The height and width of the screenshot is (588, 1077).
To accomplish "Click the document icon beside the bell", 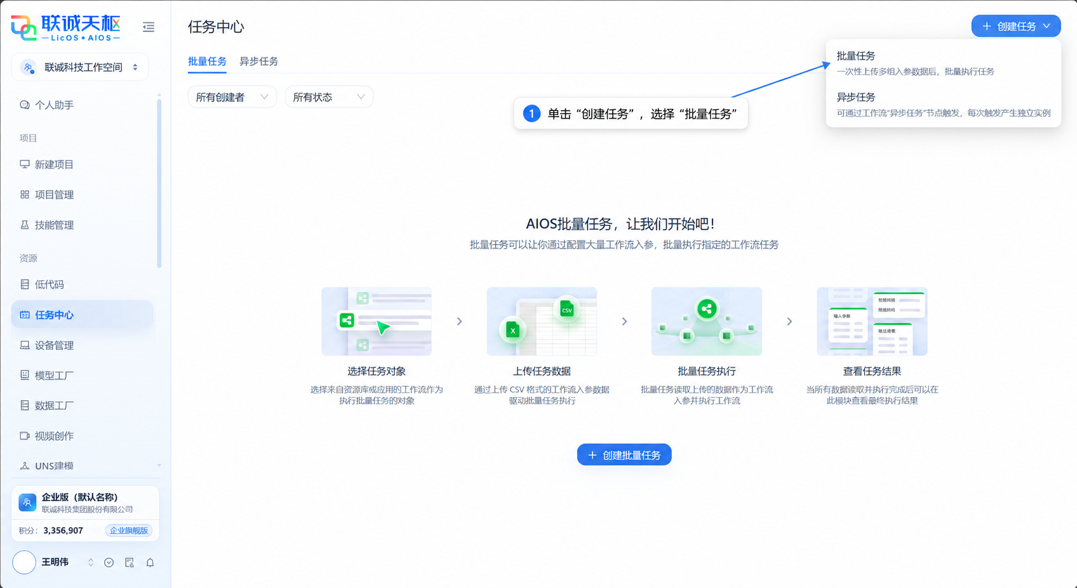I will (x=130, y=563).
